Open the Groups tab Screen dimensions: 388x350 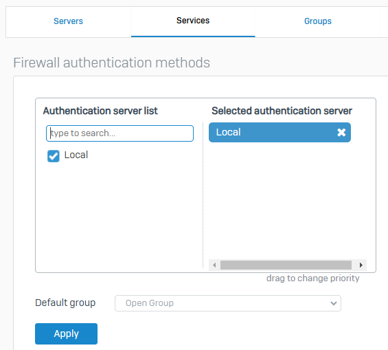coord(318,21)
